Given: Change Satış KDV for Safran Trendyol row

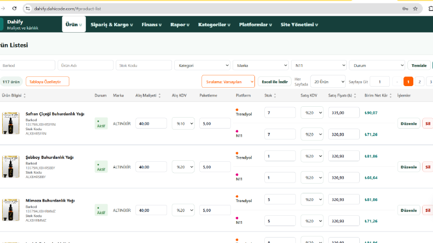Looking at the screenshot, I should (312, 113).
